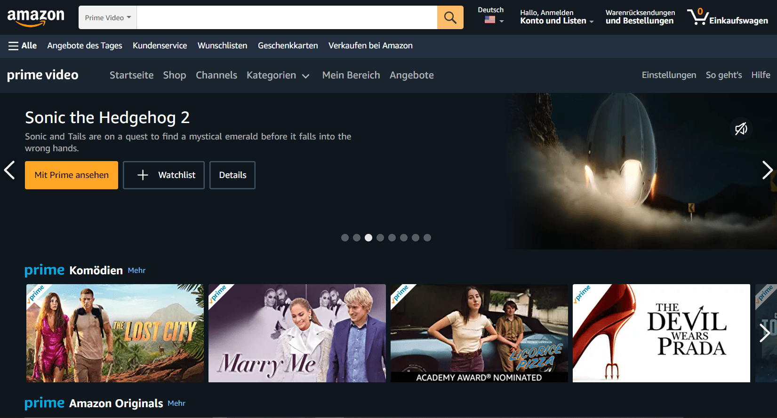
Task: Open Warenrücksendungen und Bestellungen
Action: (x=640, y=17)
